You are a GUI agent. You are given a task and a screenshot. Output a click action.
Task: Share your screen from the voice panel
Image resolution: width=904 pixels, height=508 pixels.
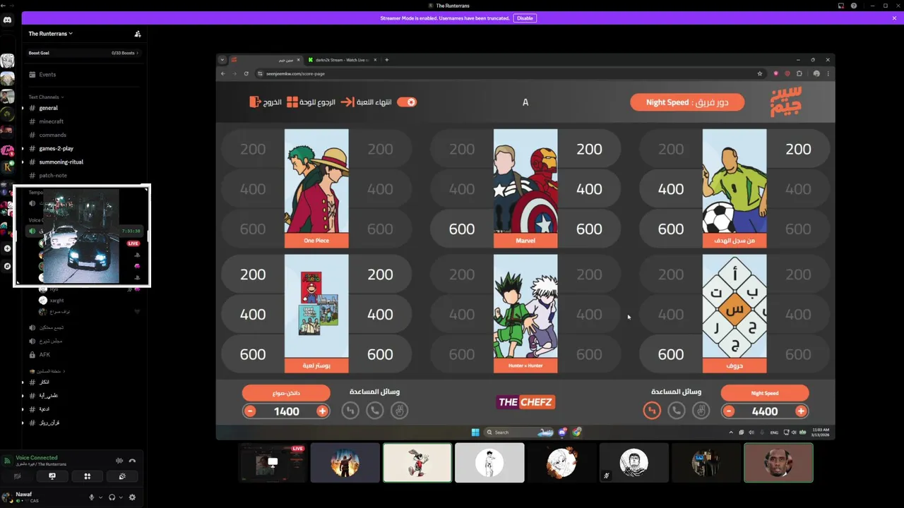coord(52,476)
